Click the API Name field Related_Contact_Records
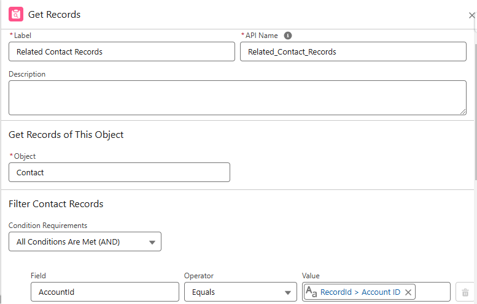This screenshot has height=304, width=477. coord(353,51)
